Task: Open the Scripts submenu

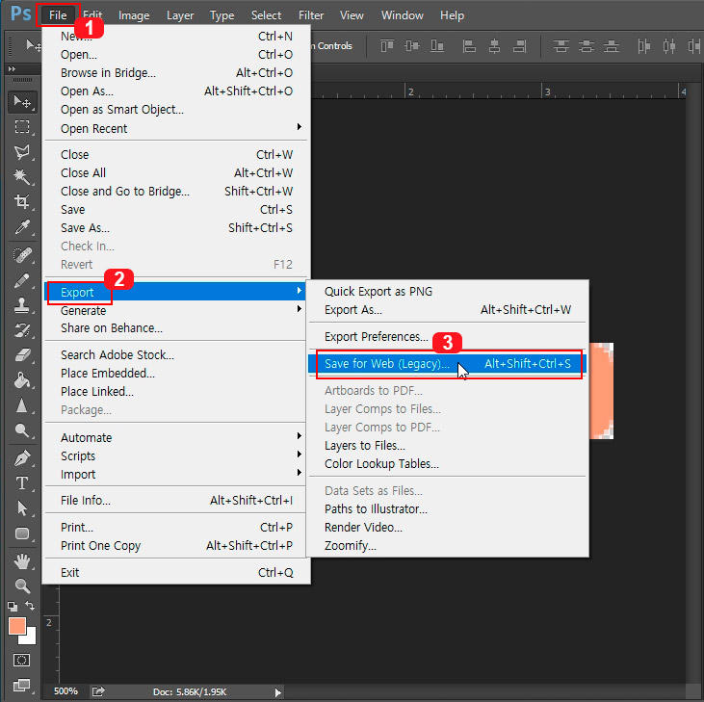Action: pos(175,455)
